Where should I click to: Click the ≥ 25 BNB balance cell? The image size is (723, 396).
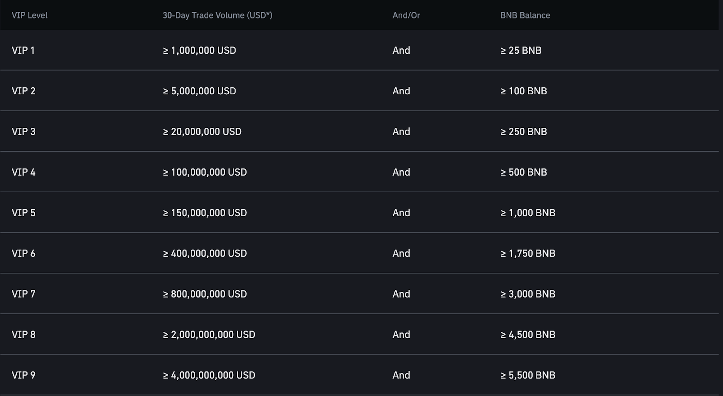pyautogui.click(x=521, y=51)
